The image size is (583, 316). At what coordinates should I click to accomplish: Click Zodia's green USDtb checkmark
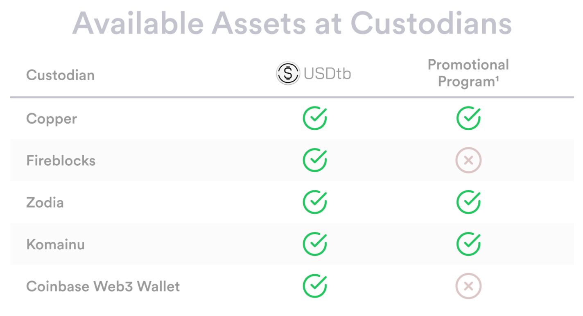[x=315, y=202]
